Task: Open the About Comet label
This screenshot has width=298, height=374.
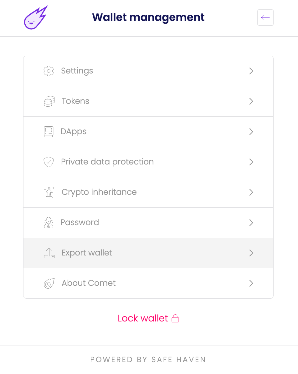Action: coord(89,283)
